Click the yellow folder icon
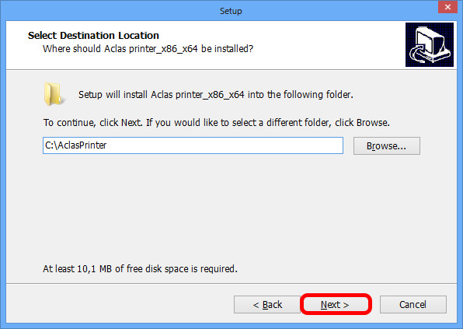This screenshot has width=463, height=329. 53,94
